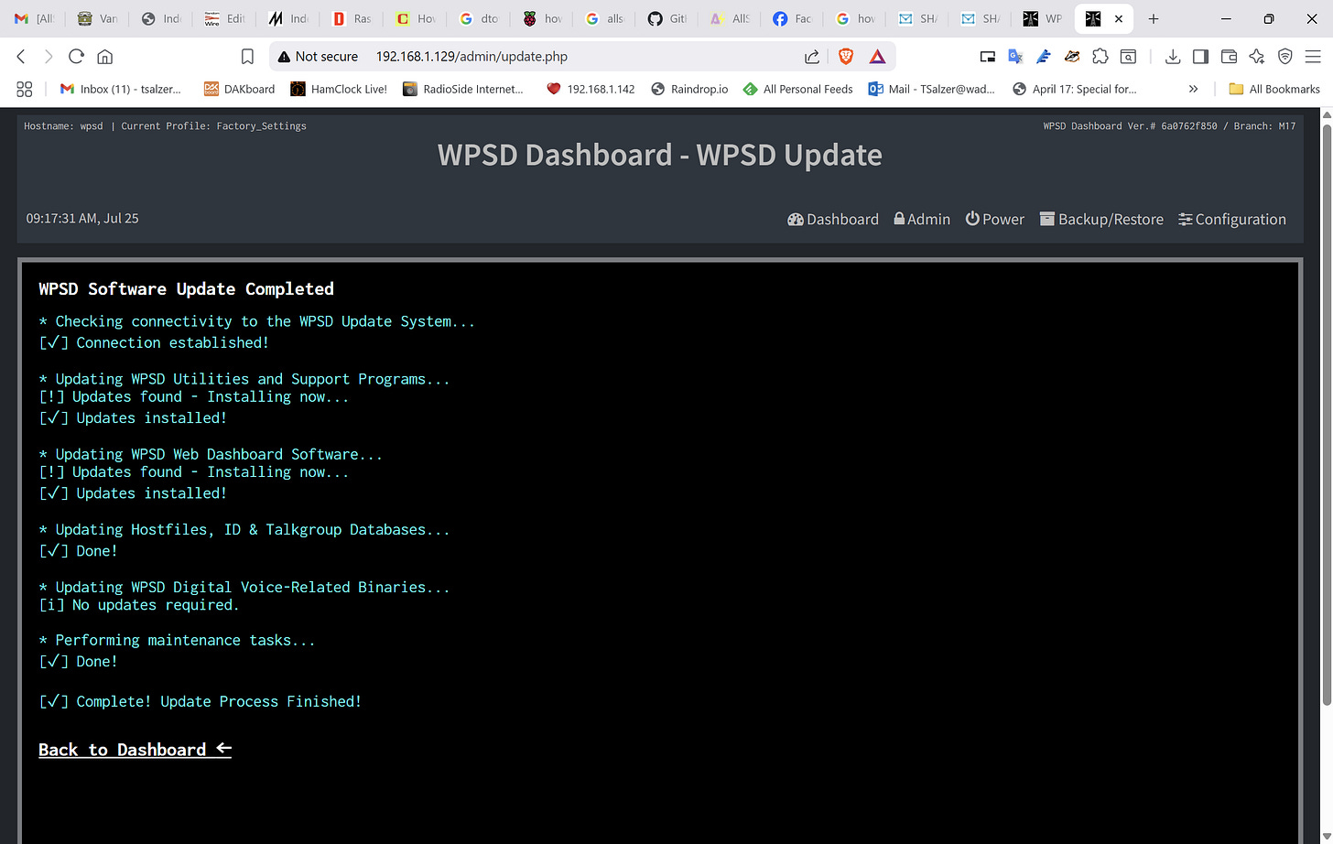
Task: Click the address bar URL 192.168.1.129/admin/update.php
Action: click(x=471, y=57)
